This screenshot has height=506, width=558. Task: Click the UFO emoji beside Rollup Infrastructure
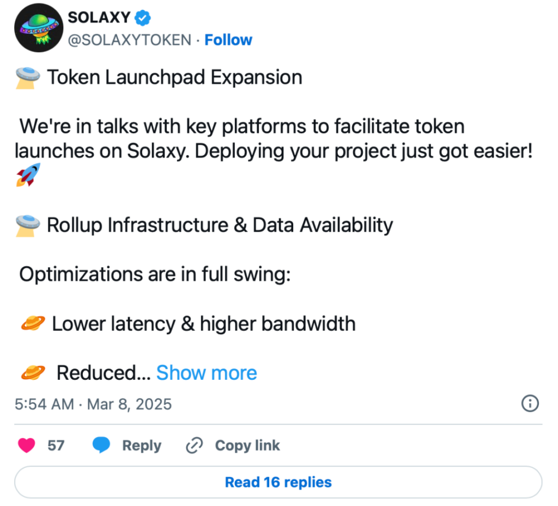point(28,226)
